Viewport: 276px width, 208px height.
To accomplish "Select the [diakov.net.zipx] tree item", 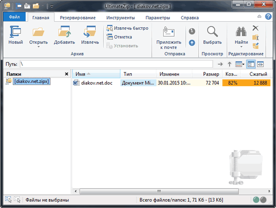I will click(x=31, y=82).
